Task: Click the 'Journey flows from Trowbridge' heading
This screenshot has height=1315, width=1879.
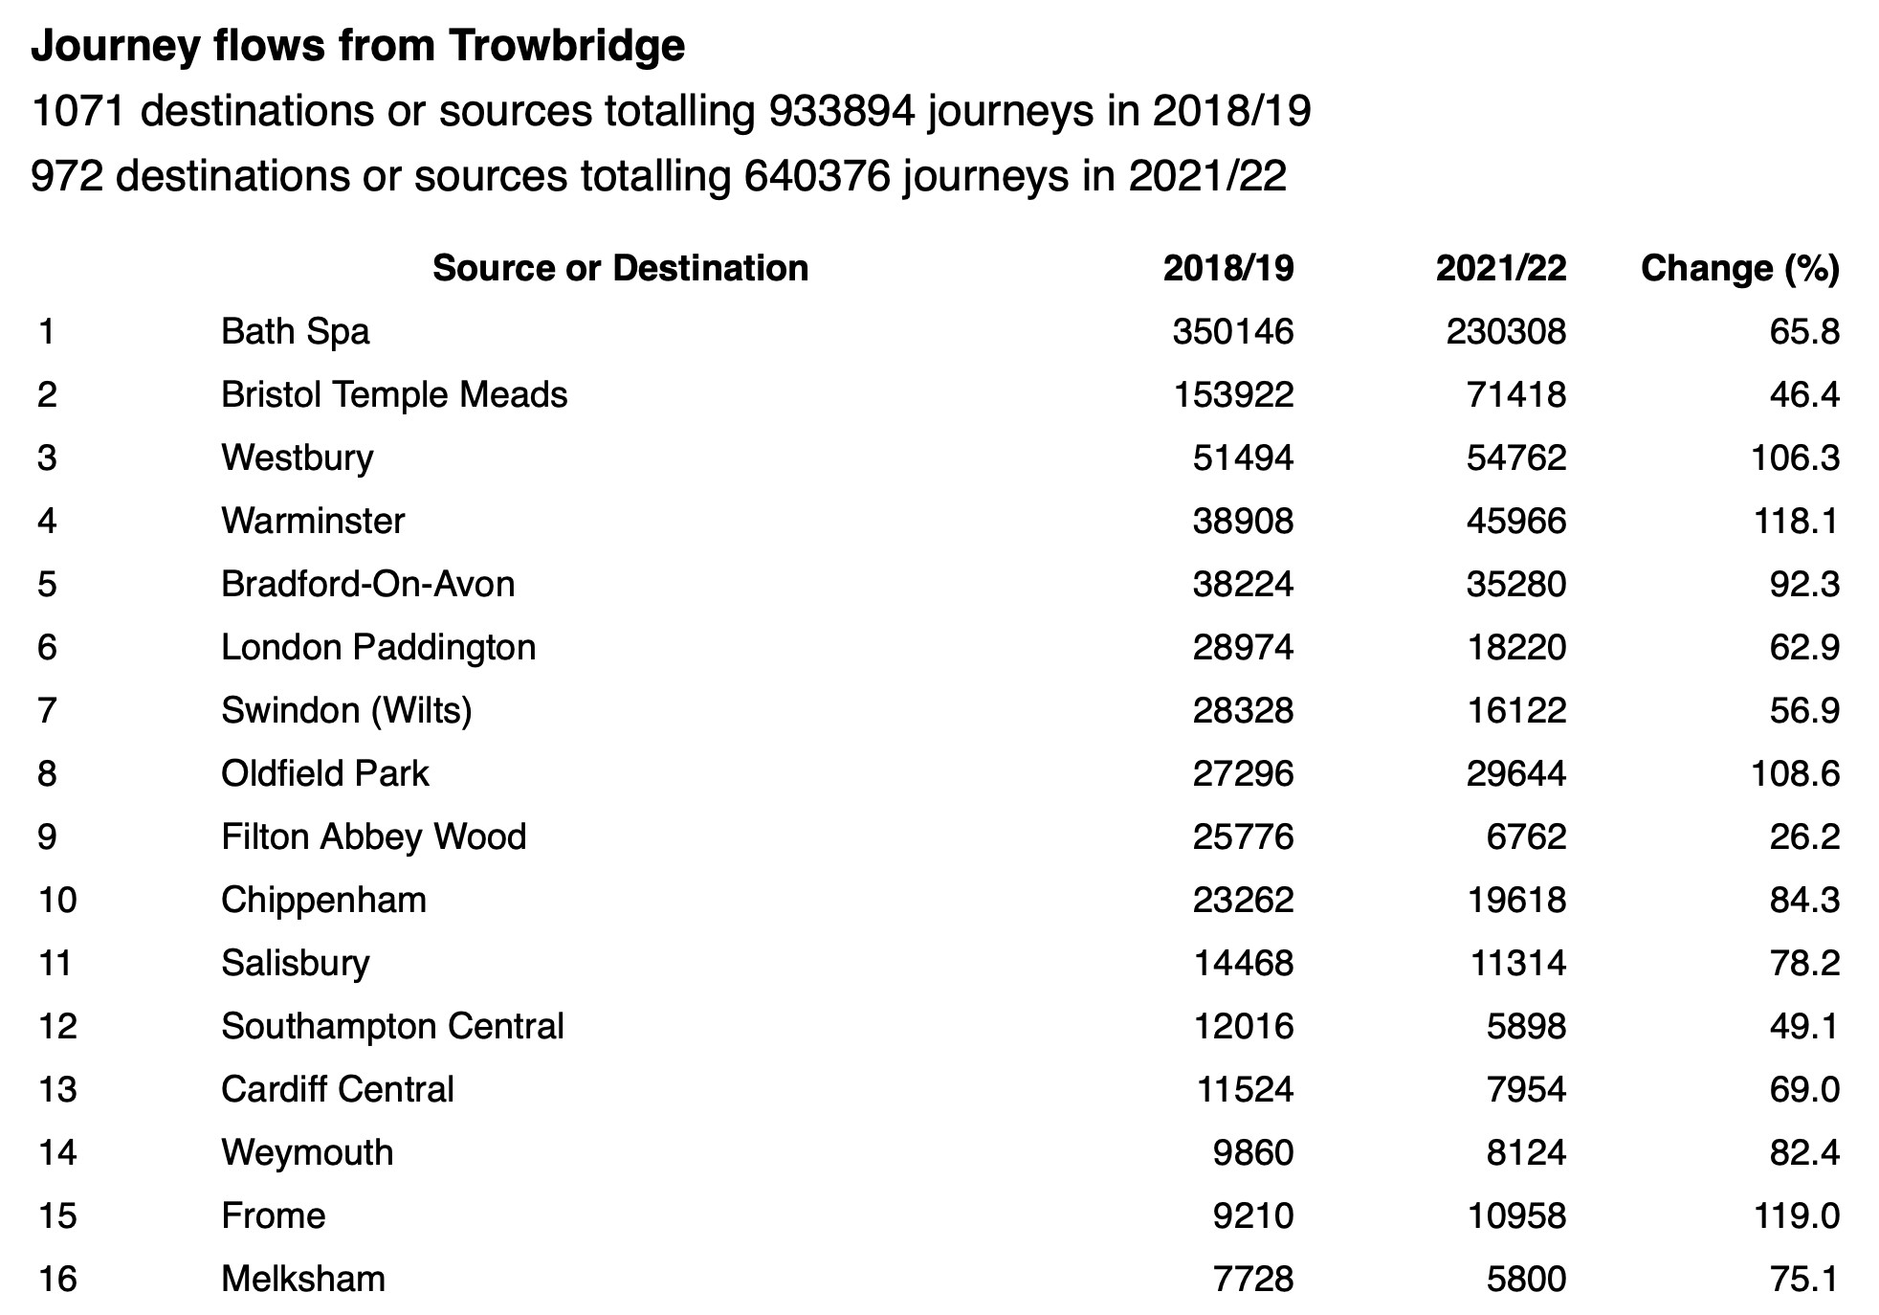Action: (358, 45)
